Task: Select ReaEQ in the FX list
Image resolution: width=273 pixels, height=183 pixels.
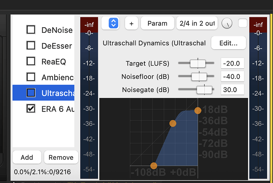Action: (x=54, y=62)
